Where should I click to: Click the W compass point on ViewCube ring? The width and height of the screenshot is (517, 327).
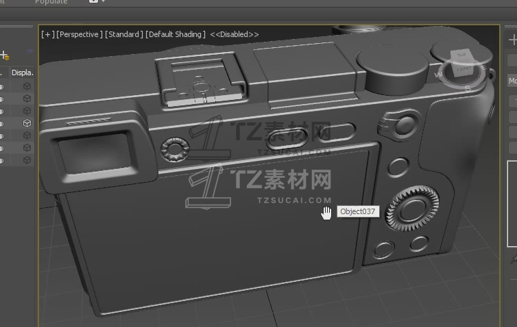[x=438, y=75]
